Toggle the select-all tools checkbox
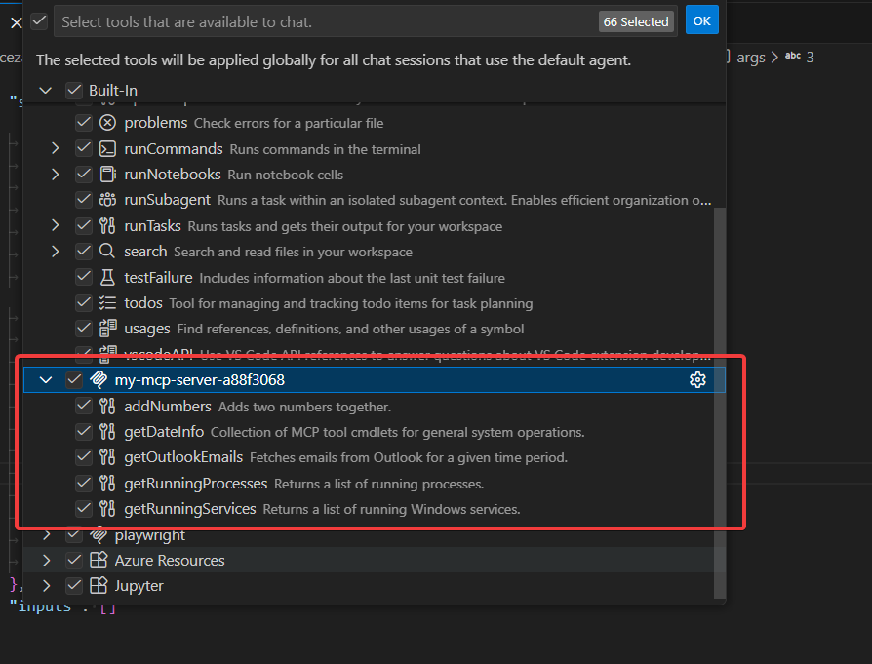 [x=39, y=21]
